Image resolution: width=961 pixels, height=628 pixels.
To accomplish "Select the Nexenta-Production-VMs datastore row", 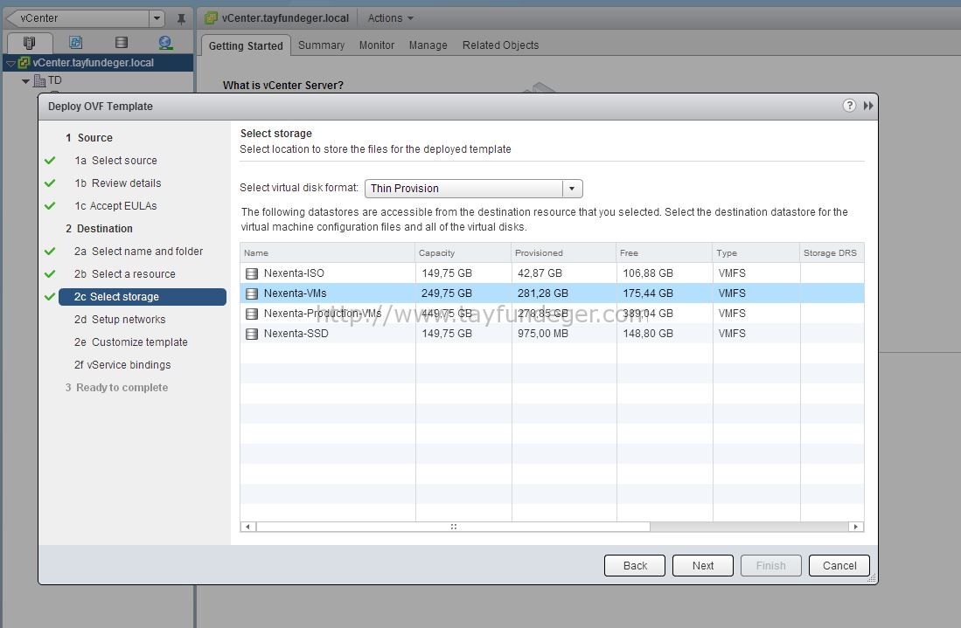I will [553, 314].
